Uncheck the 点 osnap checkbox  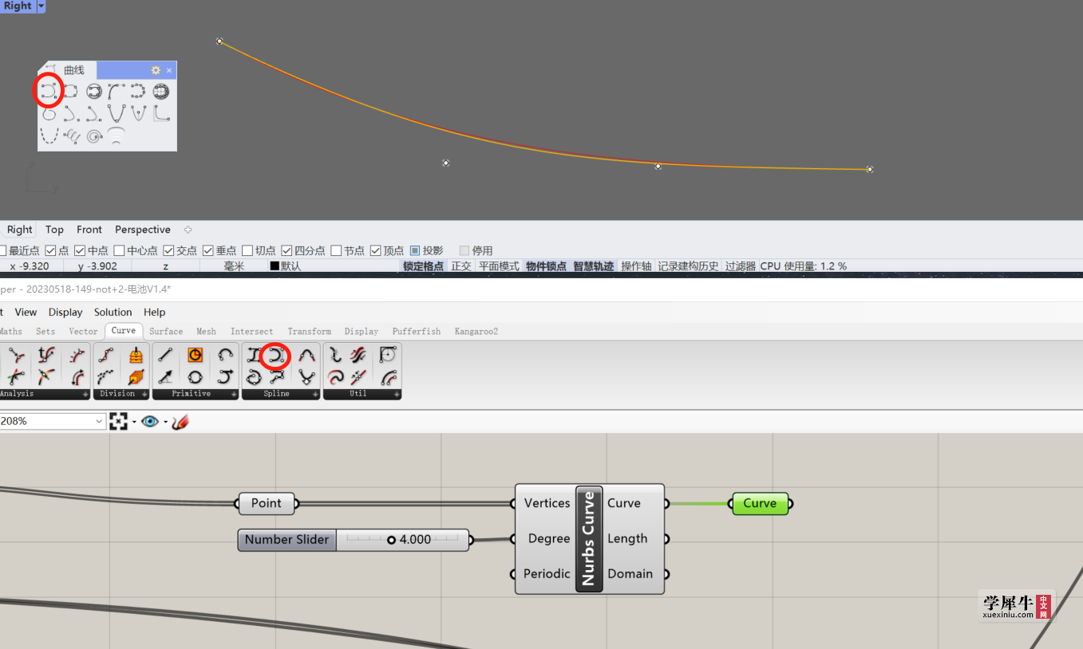[49, 250]
